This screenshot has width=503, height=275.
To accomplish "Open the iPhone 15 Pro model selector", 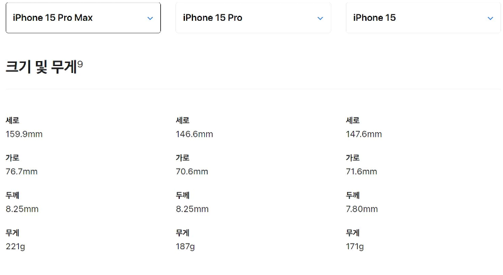I will [253, 18].
